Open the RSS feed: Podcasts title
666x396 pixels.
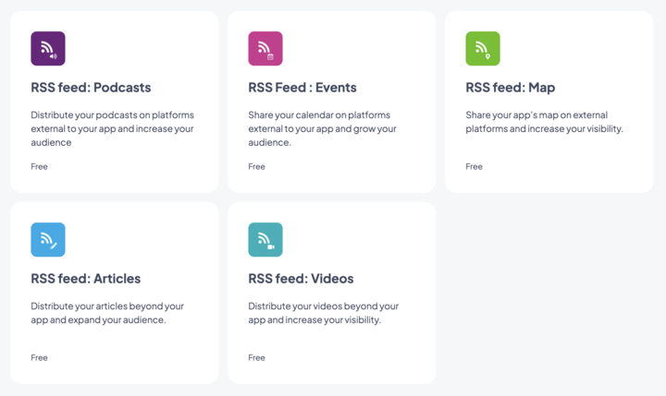(x=91, y=88)
